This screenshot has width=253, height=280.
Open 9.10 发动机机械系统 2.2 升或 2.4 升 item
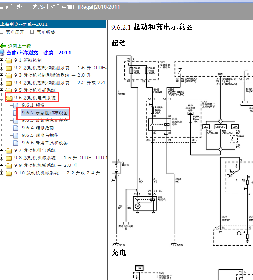pyautogui.click(x=57, y=173)
